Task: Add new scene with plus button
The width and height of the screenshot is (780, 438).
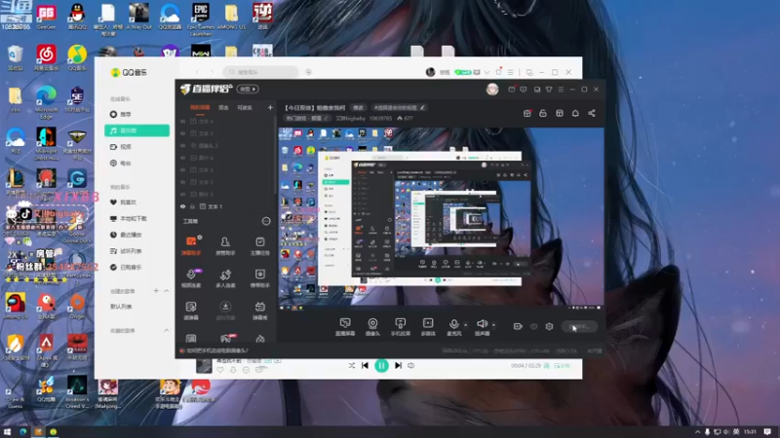Action: pyautogui.click(x=270, y=107)
